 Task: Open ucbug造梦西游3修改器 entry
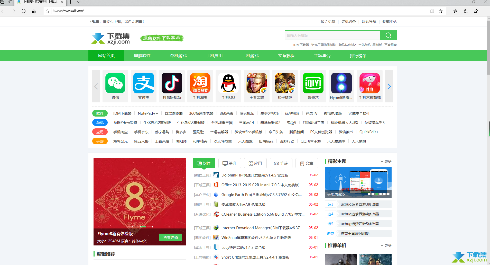pyautogui.click(x=360, y=204)
